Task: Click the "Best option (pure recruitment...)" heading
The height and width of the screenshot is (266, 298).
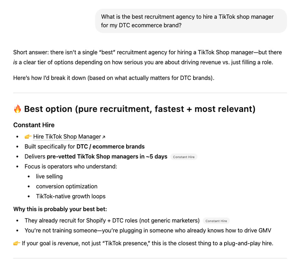Action: coord(140,109)
